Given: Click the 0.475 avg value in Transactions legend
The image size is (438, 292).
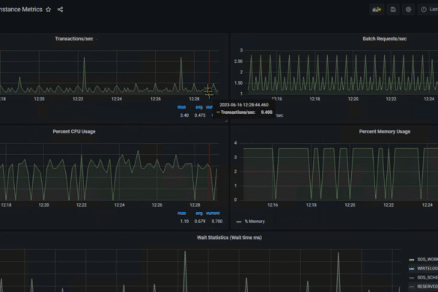Looking at the screenshot, I should click(200, 115).
